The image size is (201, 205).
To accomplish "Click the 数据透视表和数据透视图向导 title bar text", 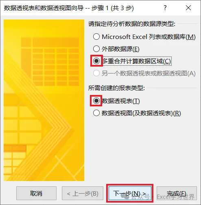I will pyautogui.click(x=44, y=8).
